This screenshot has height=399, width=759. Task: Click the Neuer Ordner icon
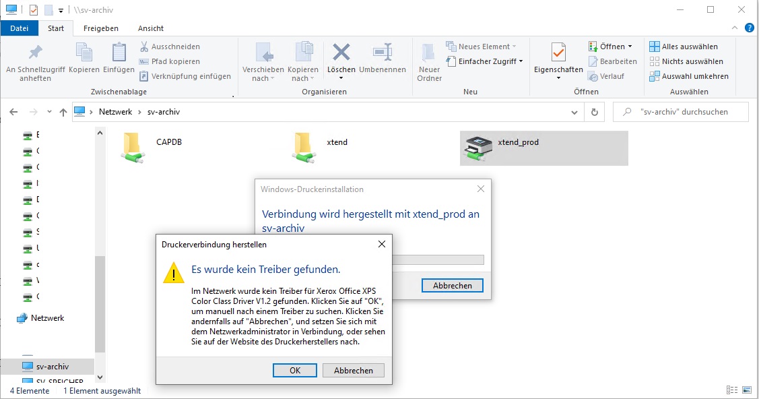(x=429, y=54)
